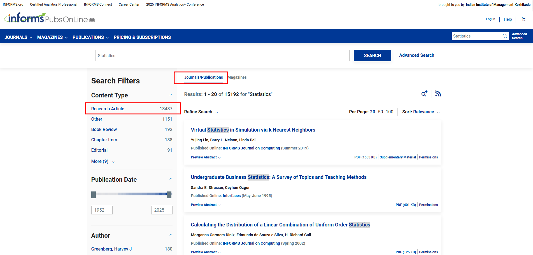This screenshot has width=533, height=255.
Task: Click the save search magnifier icon
Action: (x=424, y=94)
